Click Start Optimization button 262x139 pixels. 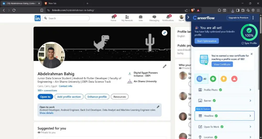point(207,41)
